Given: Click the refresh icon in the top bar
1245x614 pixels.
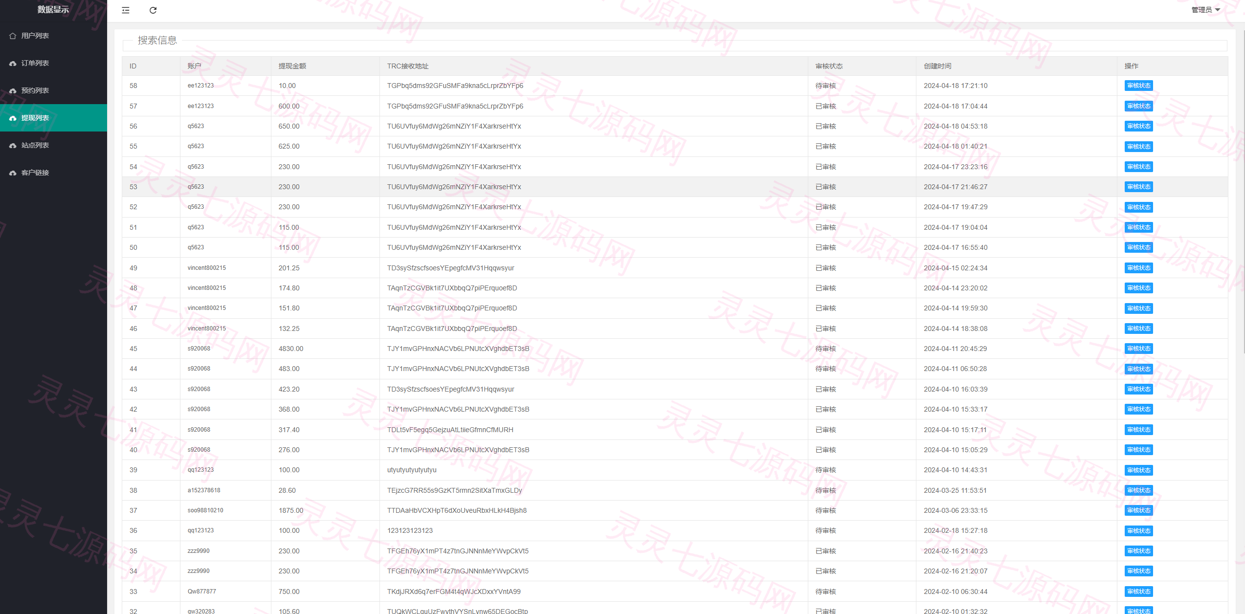Looking at the screenshot, I should pos(153,10).
